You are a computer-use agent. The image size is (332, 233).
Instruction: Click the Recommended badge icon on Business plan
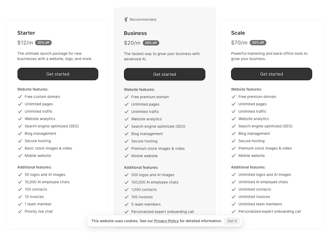pyautogui.click(x=126, y=19)
